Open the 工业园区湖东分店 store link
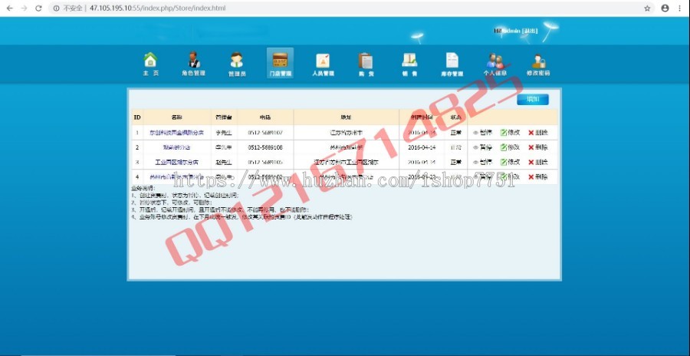 (176, 162)
